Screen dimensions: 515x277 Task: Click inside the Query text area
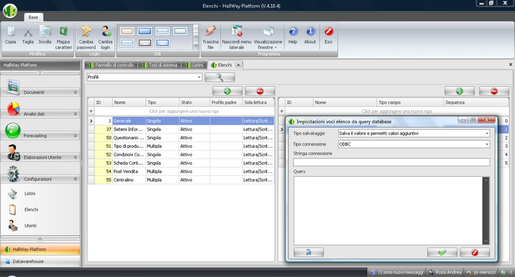pyautogui.click(x=388, y=211)
